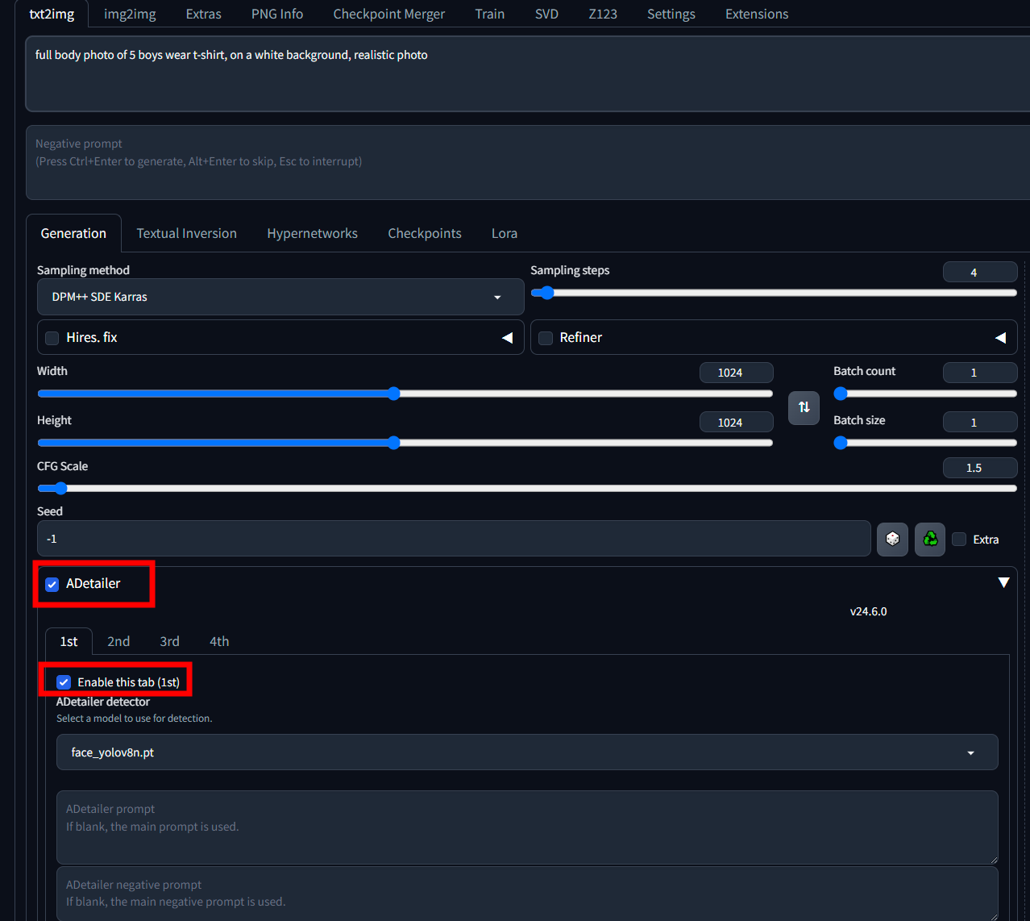Image resolution: width=1030 pixels, height=921 pixels.
Task: Go to the Extensions tab
Action: (x=756, y=14)
